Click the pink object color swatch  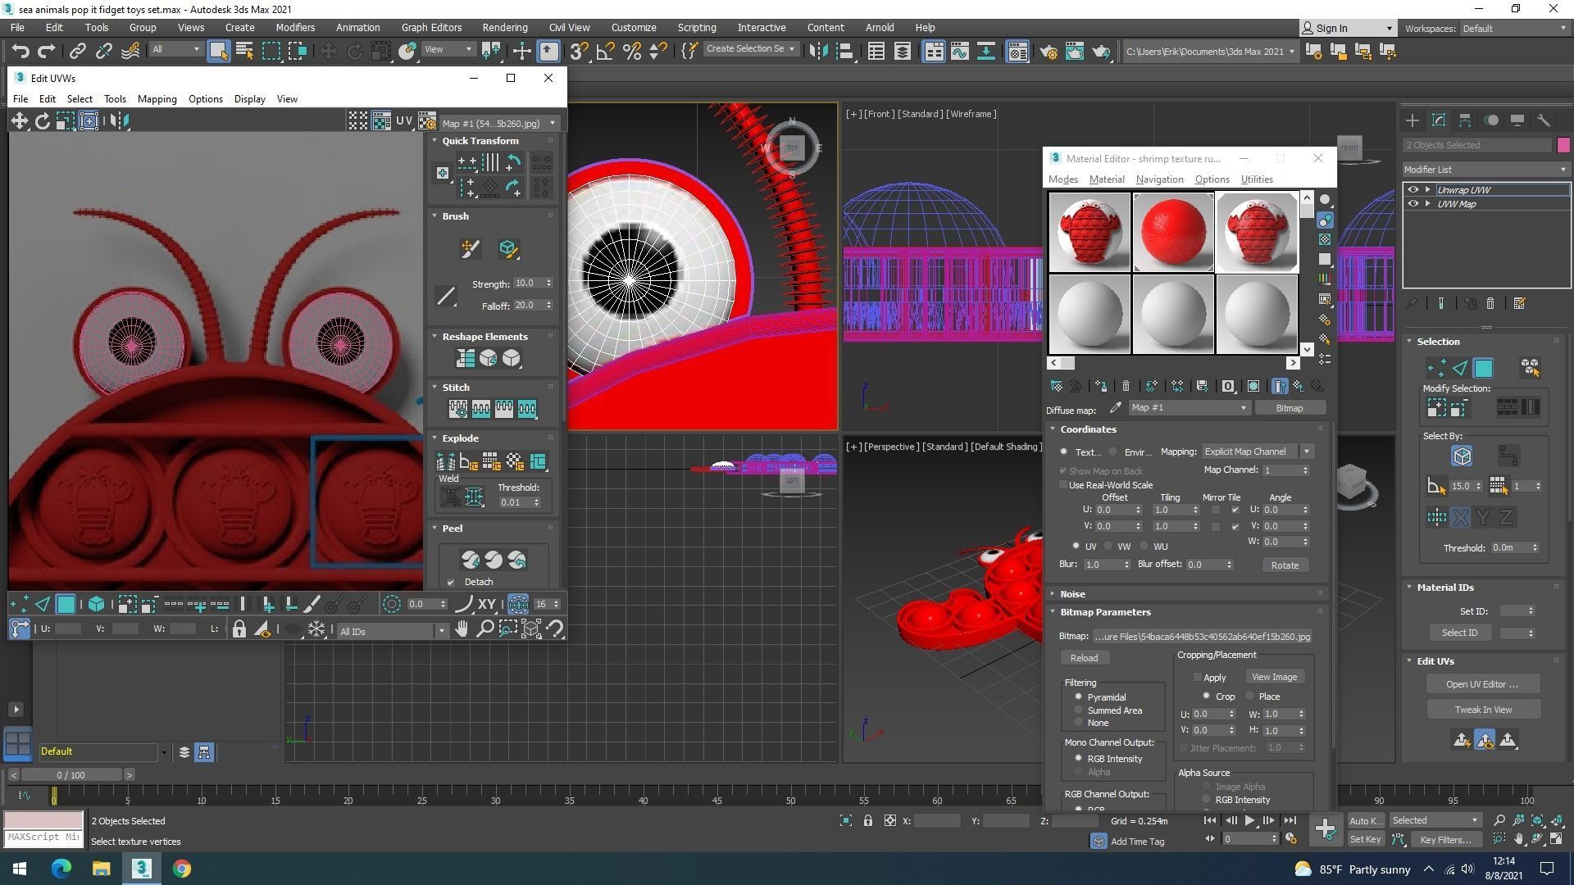[1563, 145]
